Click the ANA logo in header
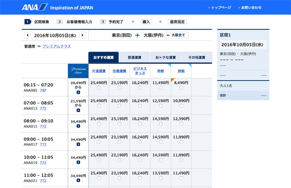This screenshot has height=188, width=291. [34, 7]
